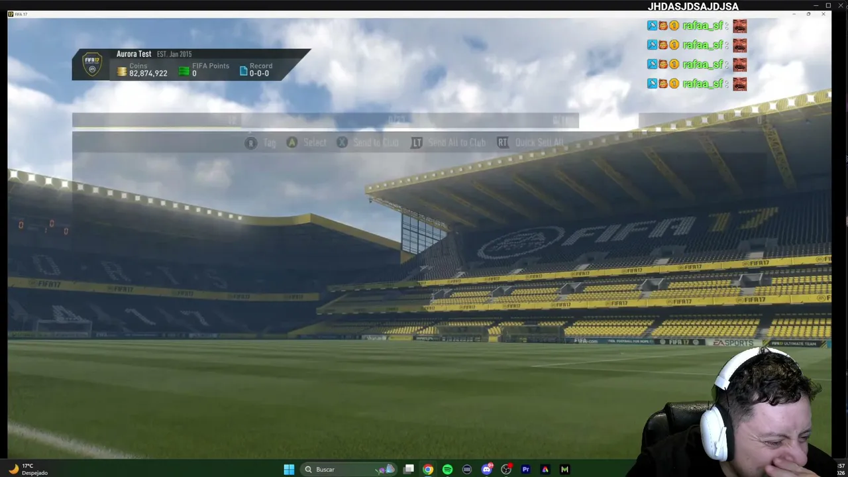Click the Buscar taskbar search box
848x477 pixels.
point(349,469)
